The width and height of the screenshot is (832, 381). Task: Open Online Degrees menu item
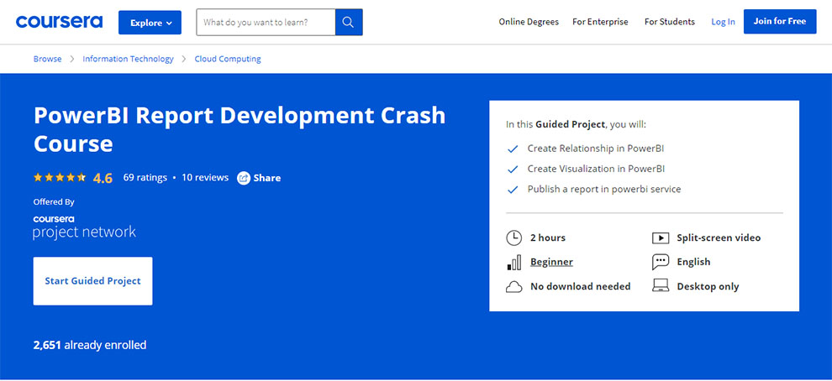(x=529, y=22)
